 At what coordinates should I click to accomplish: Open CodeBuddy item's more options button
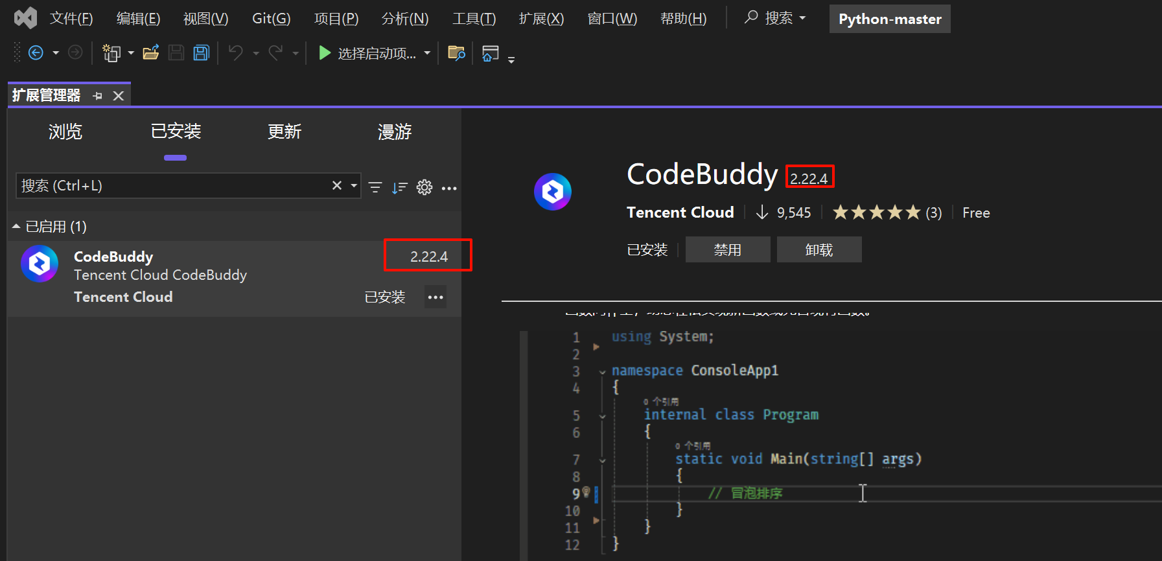(436, 297)
